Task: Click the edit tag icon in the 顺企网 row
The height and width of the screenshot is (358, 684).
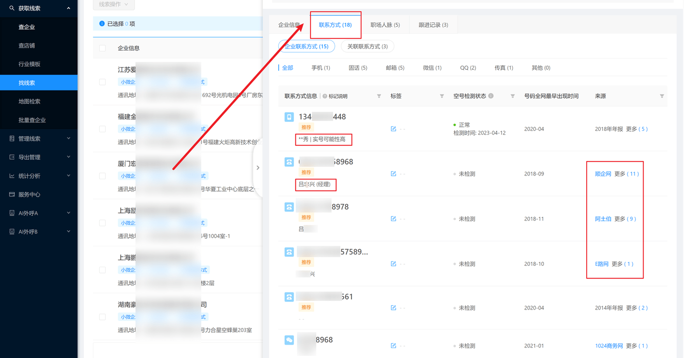Action: click(393, 174)
